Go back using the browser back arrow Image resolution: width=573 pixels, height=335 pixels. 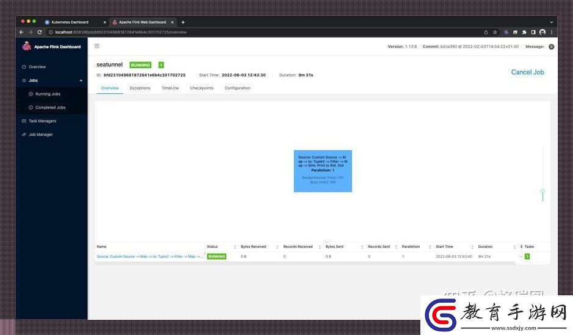21,32
